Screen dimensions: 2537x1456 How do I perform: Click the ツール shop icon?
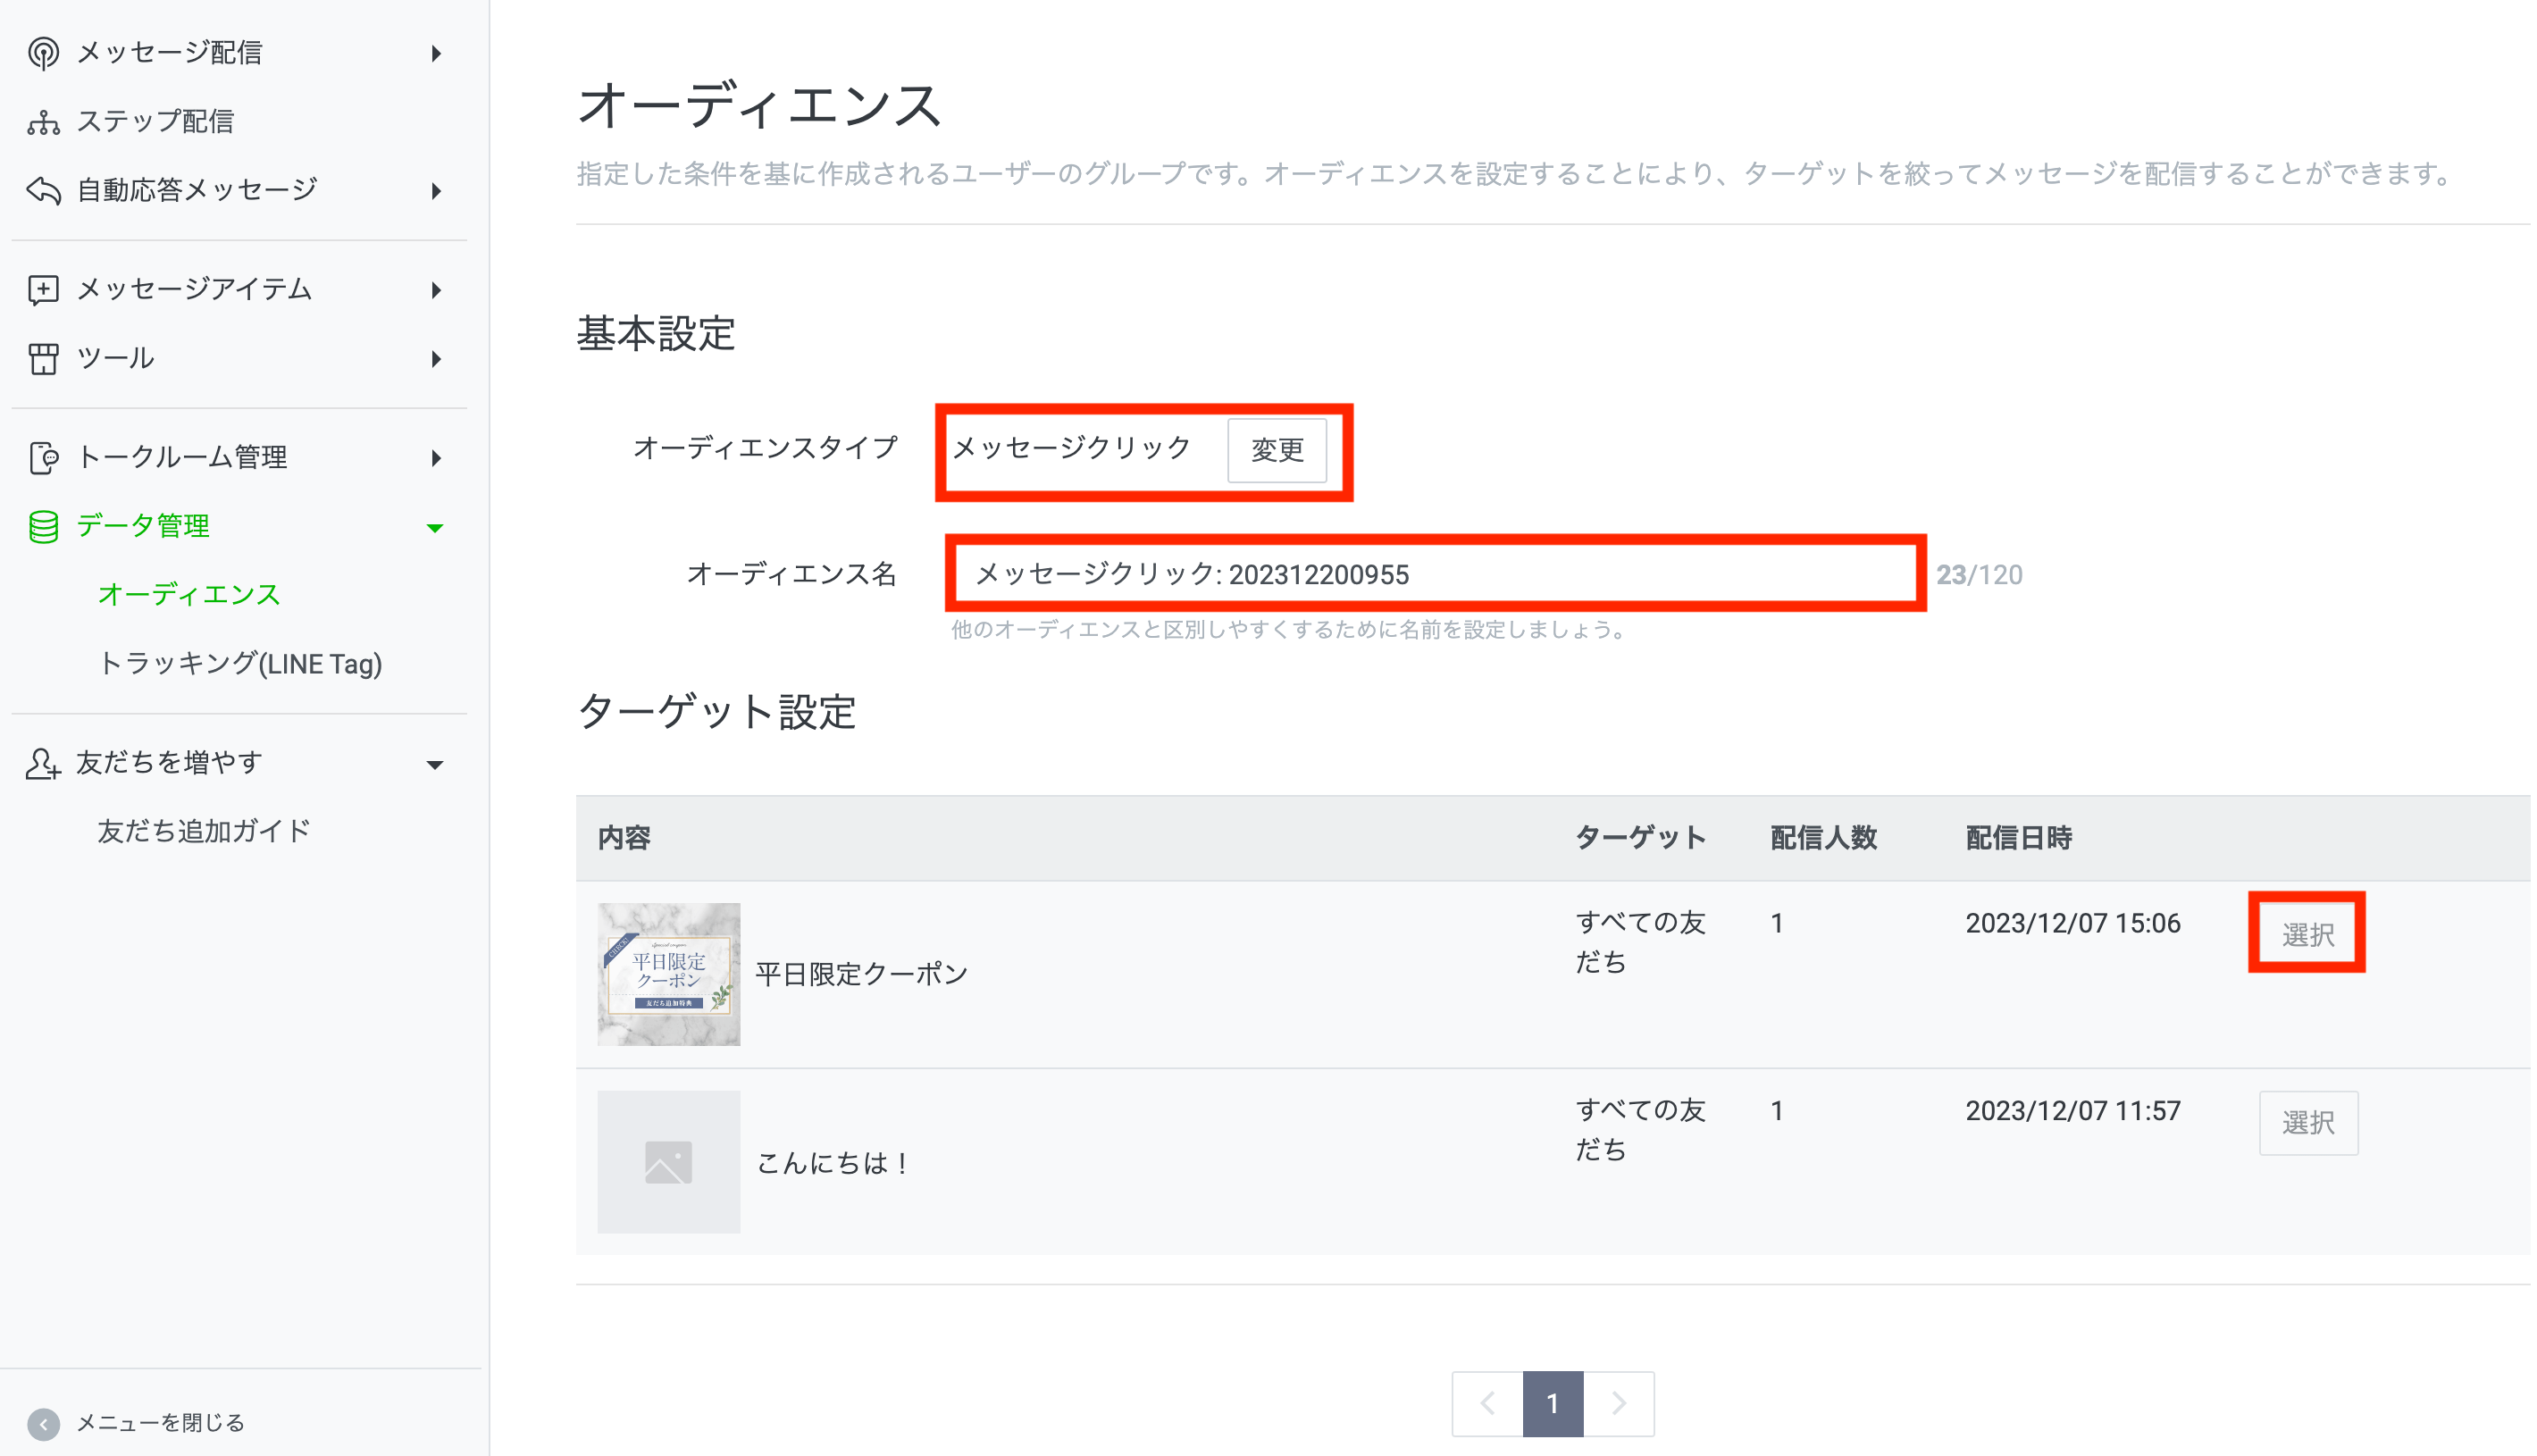tap(43, 359)
